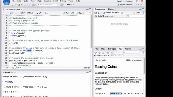Image resolution: width=173 pixels, height=97 pixels.
Task: Open the Code menu
Action: pyautogui.click(x=26, y=1)
